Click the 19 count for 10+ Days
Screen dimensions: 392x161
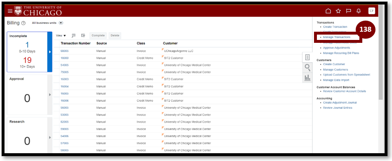[27, 60]
